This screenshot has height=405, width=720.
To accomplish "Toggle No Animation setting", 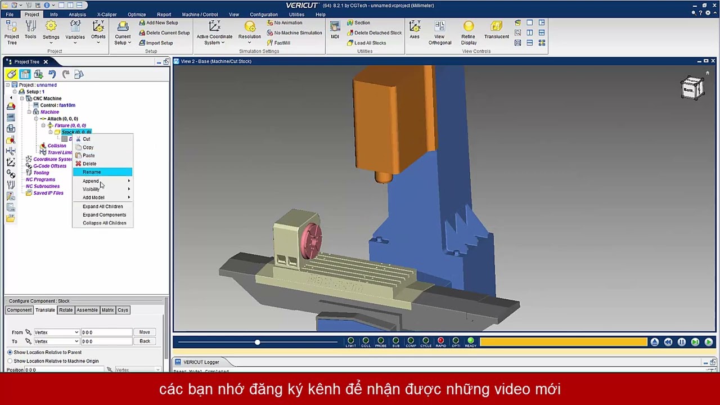I will [284, 23].
